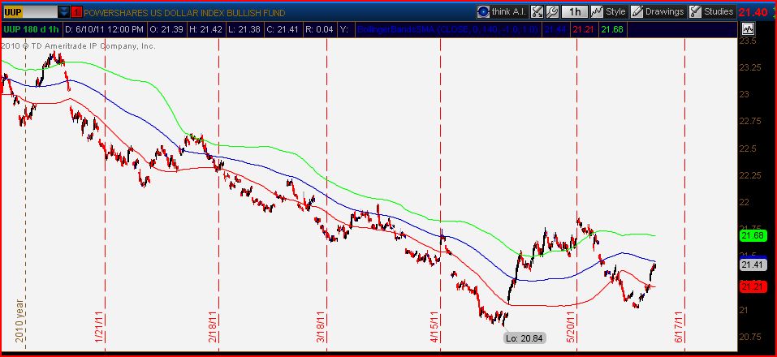Click the 2/18/11 date marker
This screenshot has height=357, width=777.
(x=212, y=326)
